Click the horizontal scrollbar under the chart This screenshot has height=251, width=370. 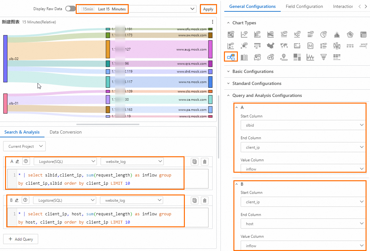108,124
